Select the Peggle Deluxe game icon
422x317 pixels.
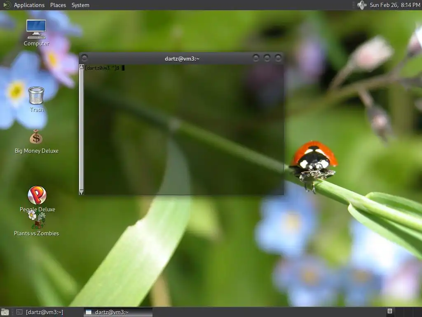37,195
